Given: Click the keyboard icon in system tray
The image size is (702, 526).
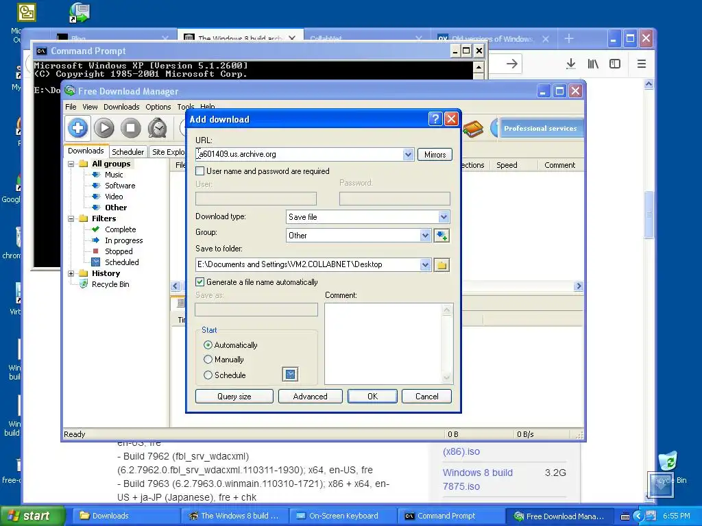Looking at the screenshot, I should 625,516.
